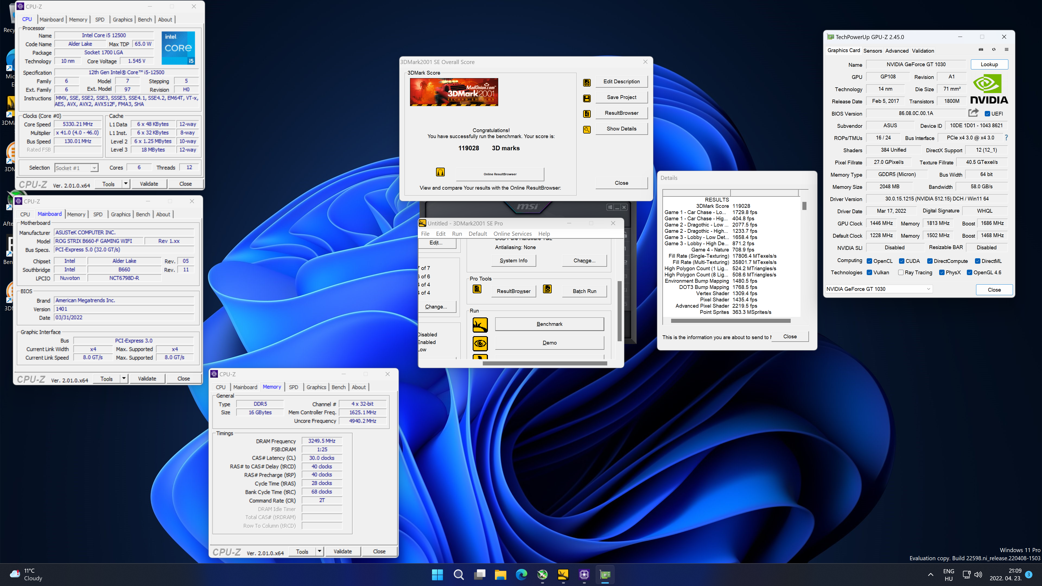The image size is (1042, 586).
Task: Click the Pro Tools ResultBrowser icon
Action: pyautogui.click(x=477, y=289)
